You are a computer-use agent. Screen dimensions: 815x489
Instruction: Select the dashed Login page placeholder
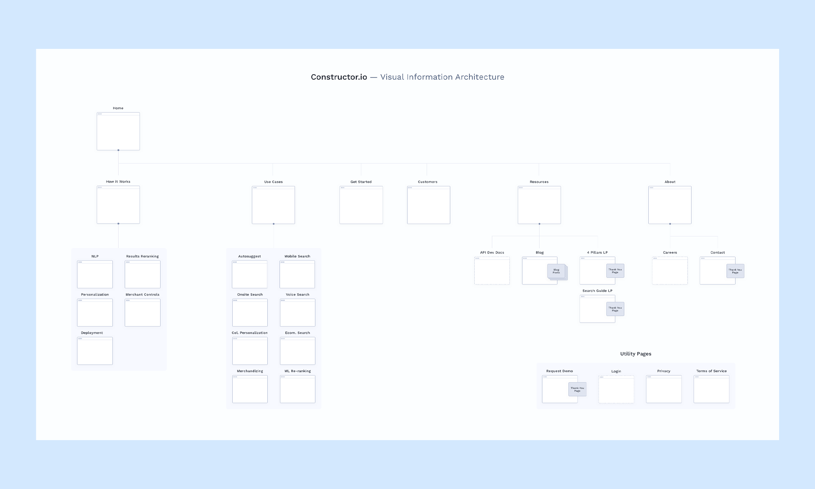(616, 389)
